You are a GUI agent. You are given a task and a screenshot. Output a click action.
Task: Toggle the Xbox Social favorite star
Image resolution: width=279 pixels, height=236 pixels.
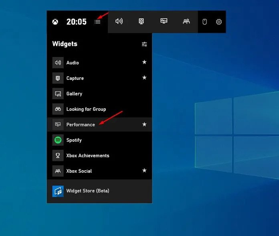[x=144, y=170]
